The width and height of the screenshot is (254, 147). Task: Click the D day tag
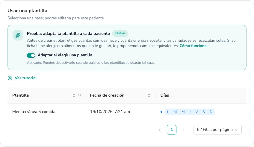tap(211, 112)
